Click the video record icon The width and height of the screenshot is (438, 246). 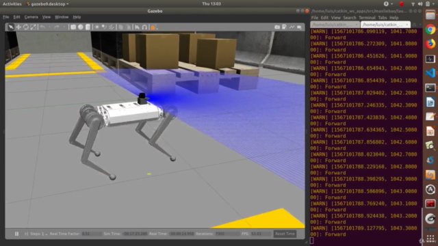coord(299,27)
